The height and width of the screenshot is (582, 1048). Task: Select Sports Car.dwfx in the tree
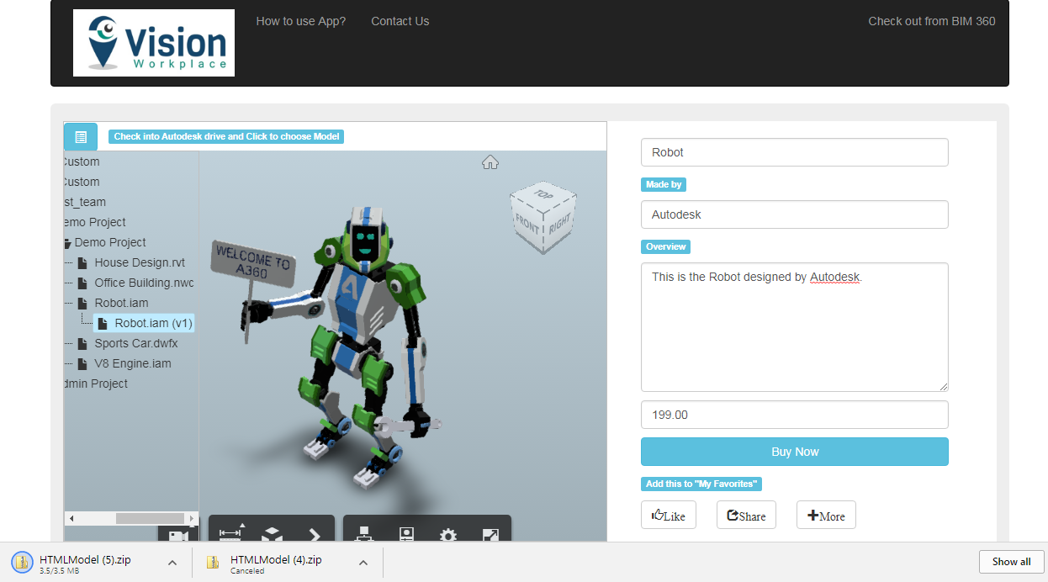click(136, 343)
